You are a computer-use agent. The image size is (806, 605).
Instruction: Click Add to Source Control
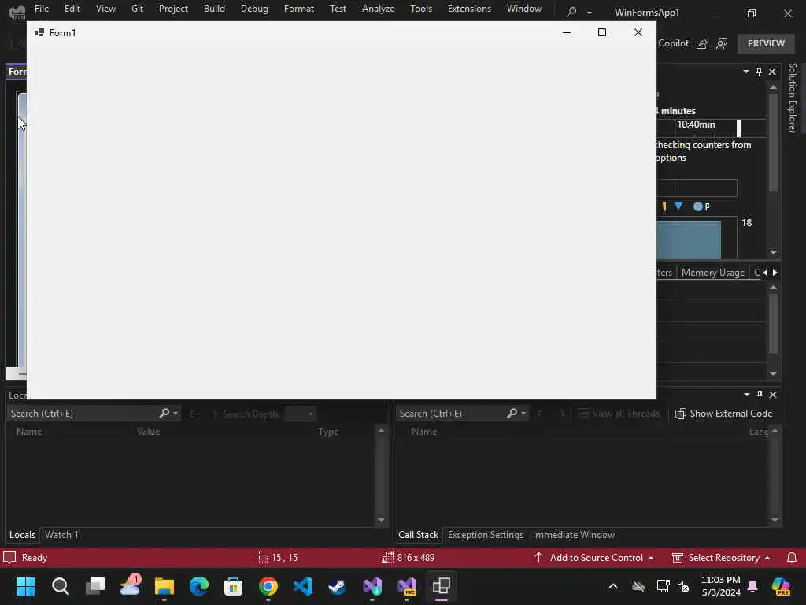coord(593,558)
